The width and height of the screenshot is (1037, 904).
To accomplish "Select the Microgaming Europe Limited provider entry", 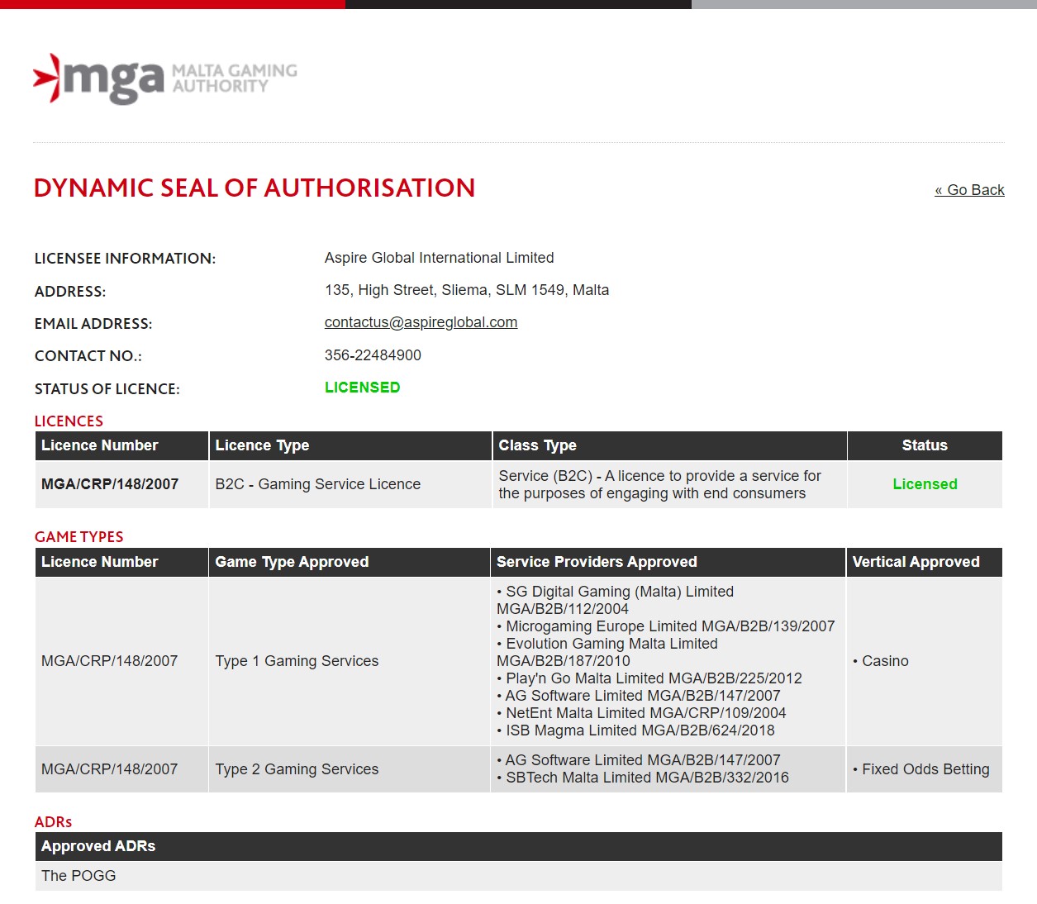I will click(666, 626).
